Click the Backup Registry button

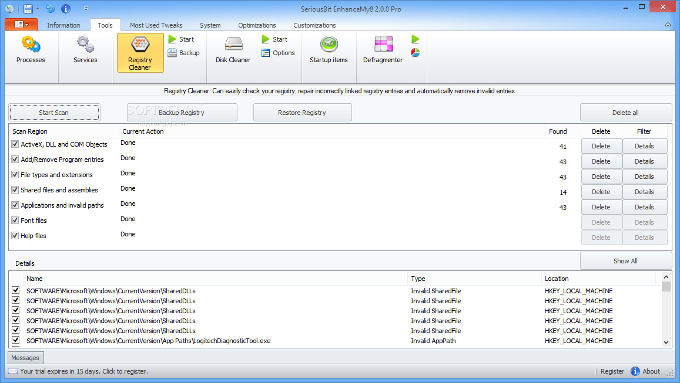(x=182, y=113)
